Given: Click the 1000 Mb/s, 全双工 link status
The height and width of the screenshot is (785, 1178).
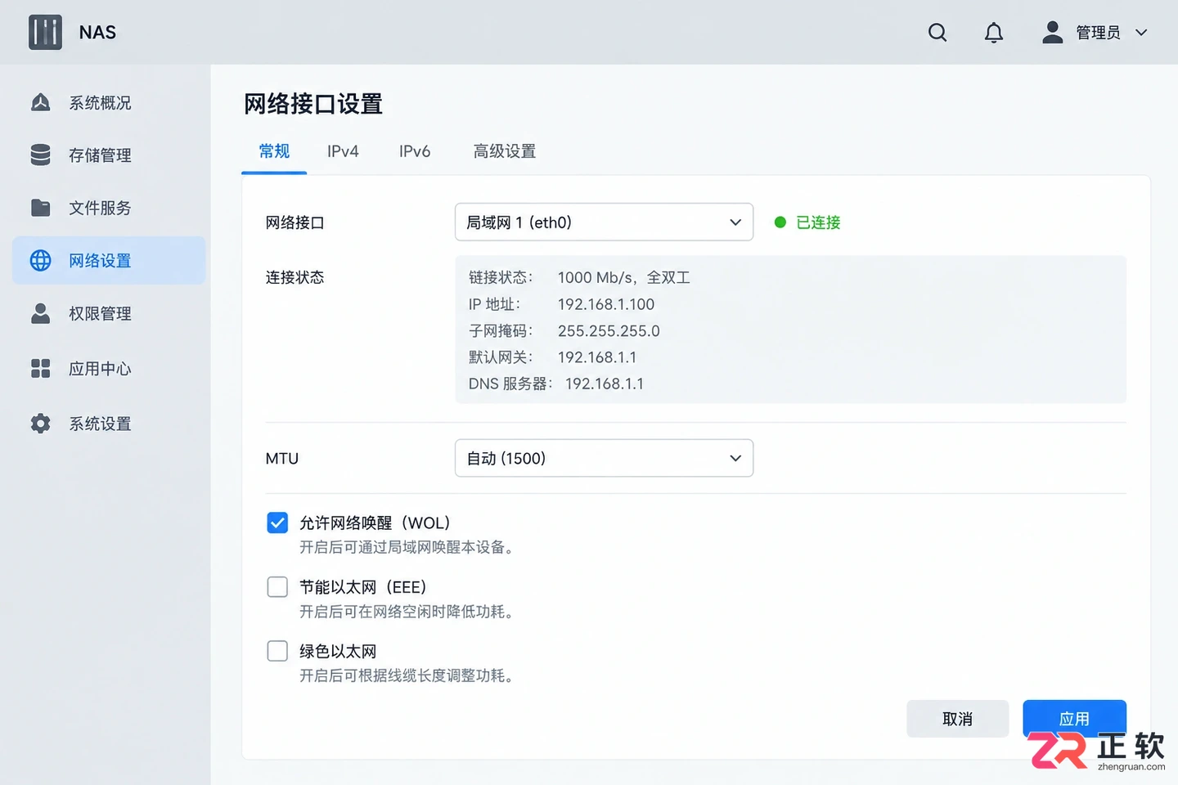Looking at the screenshot, I should pos(624,277).
